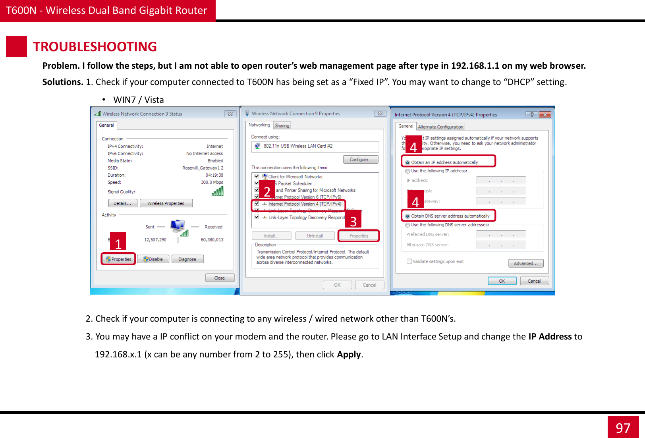The height and width of the screenshot is (438, 645).
Task: Open the Advanced... button
Action: [526, 263]
